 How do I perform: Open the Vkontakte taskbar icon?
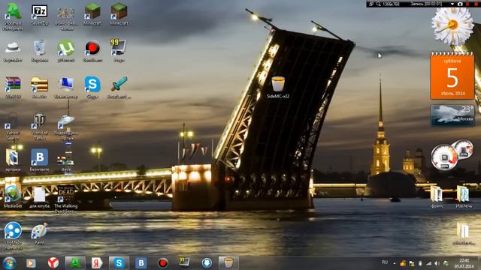tap(141, 263)
